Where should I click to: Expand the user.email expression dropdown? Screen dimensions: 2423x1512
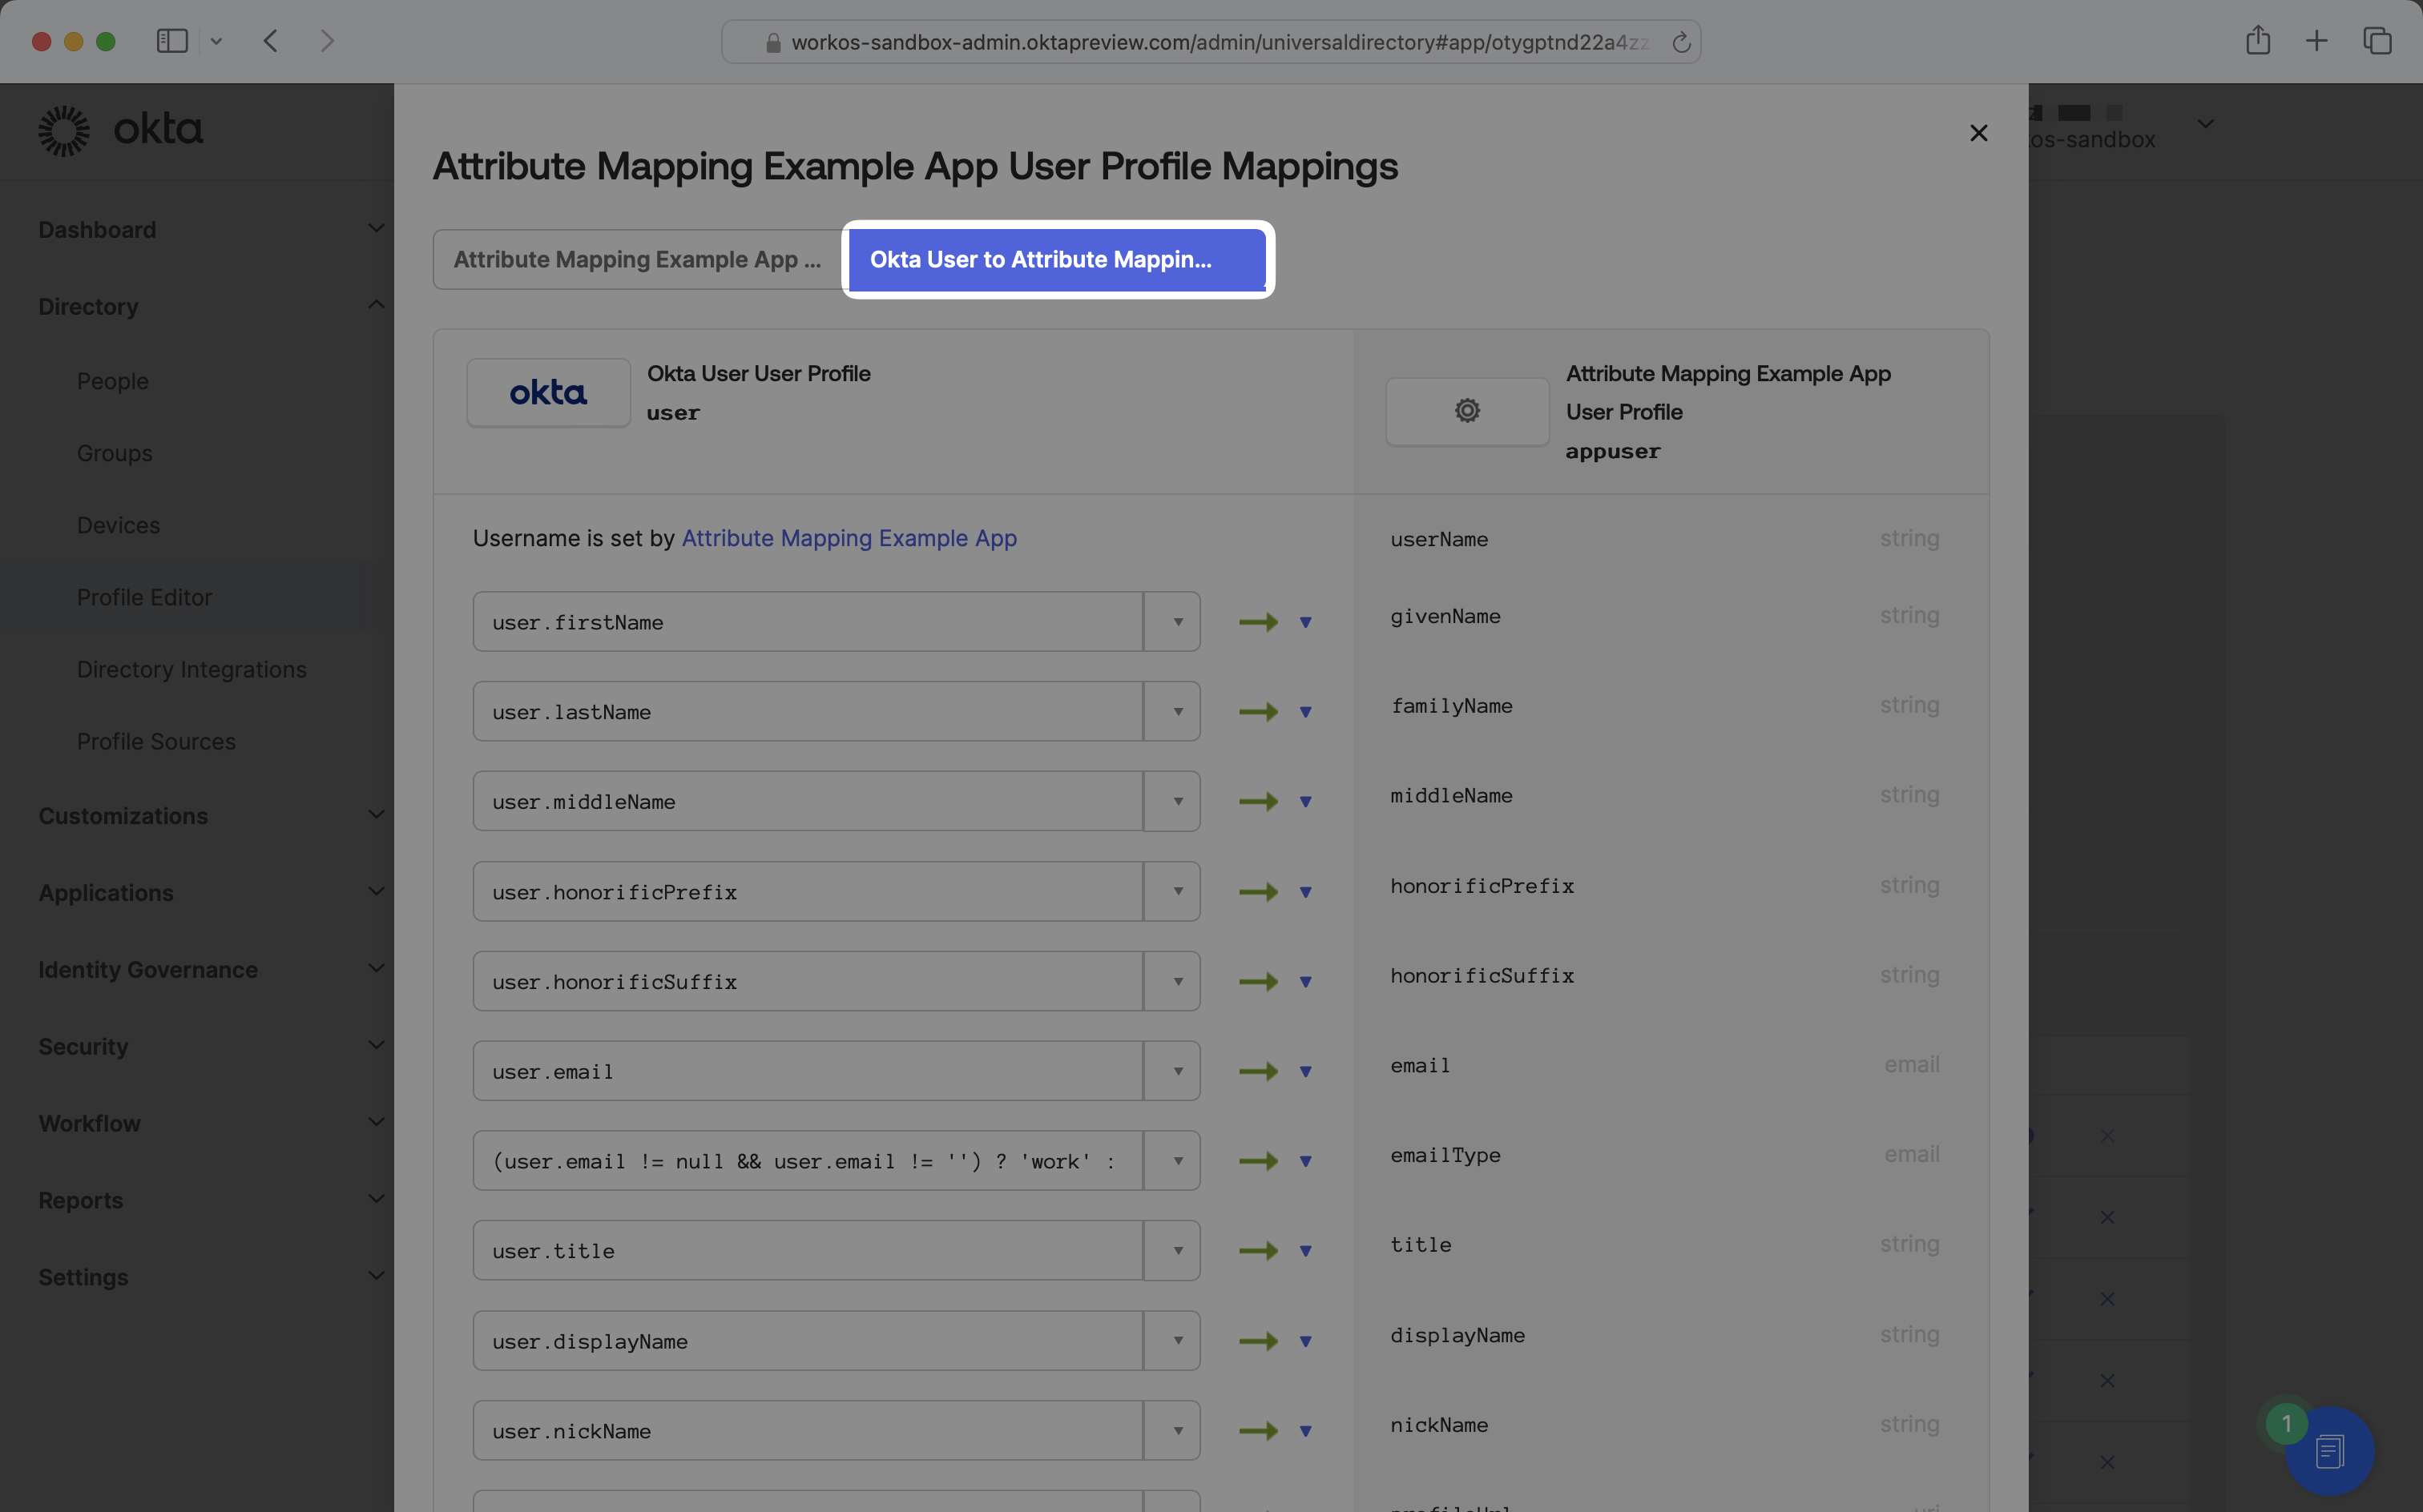click(x=1176, y=1071)
